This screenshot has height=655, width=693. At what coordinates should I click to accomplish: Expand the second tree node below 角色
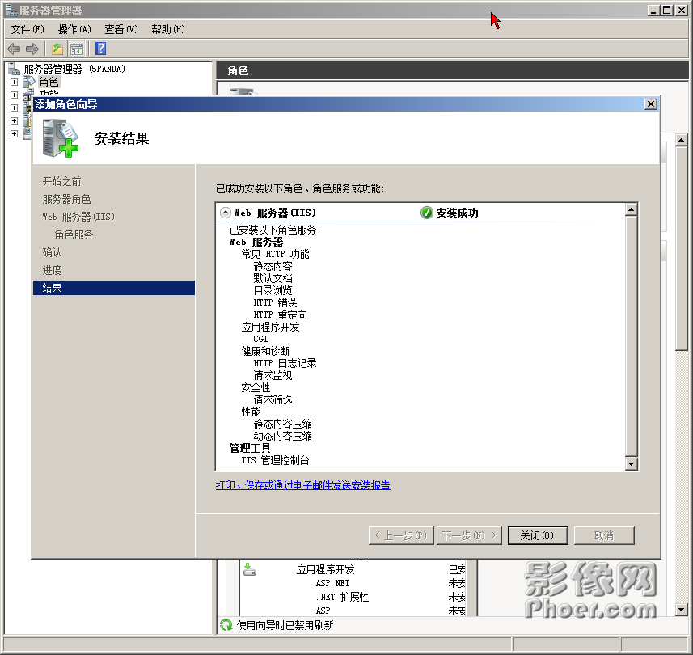[x=14, y=95]
